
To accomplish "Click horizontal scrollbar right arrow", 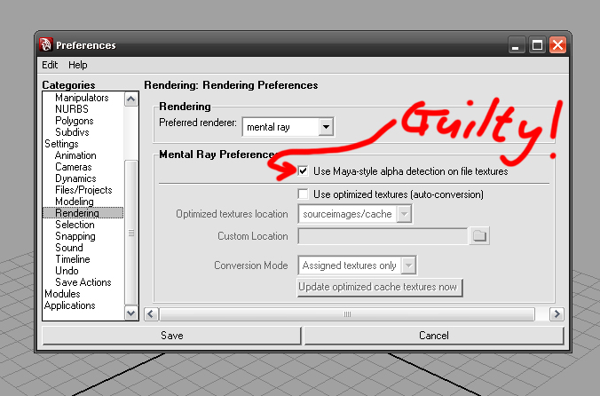I will point(557,314).
